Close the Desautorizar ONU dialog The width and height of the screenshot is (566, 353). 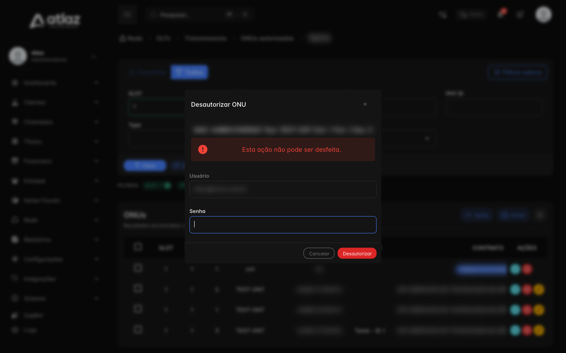pyautogui.click(x=365, y=104)
